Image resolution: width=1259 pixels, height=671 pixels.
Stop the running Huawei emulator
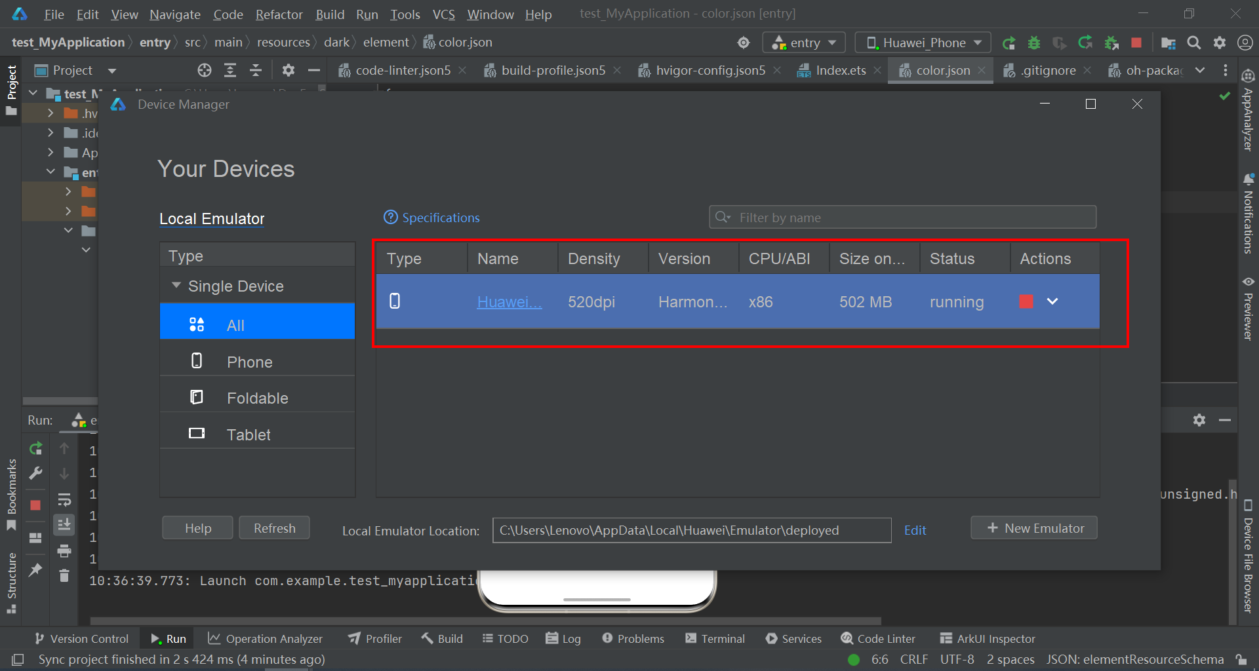coord(1026,301)
